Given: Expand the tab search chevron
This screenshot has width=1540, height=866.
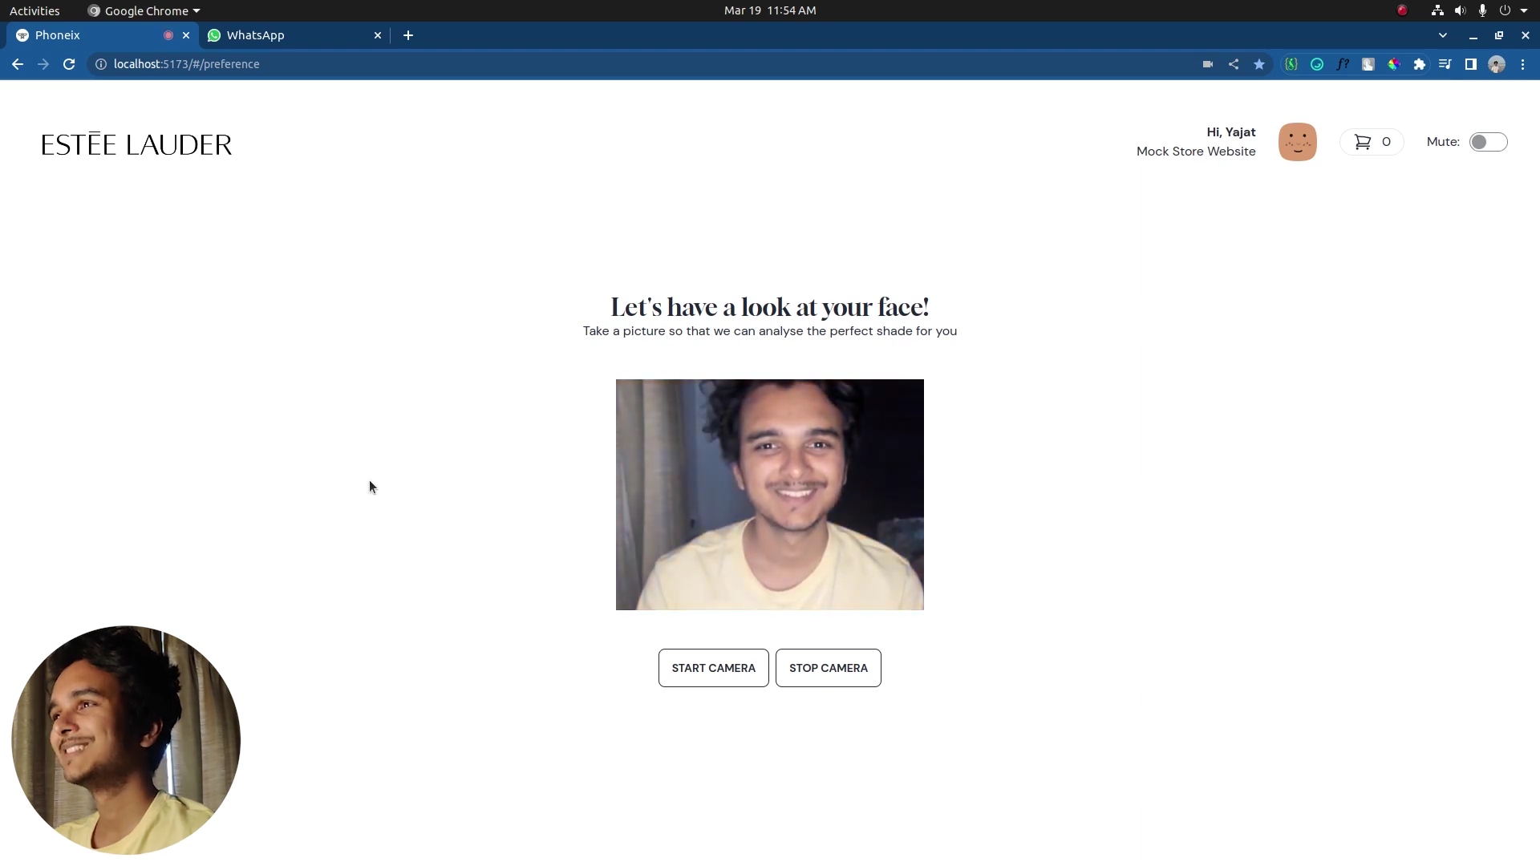Looking at the screenshot, I should point(1443,35).
